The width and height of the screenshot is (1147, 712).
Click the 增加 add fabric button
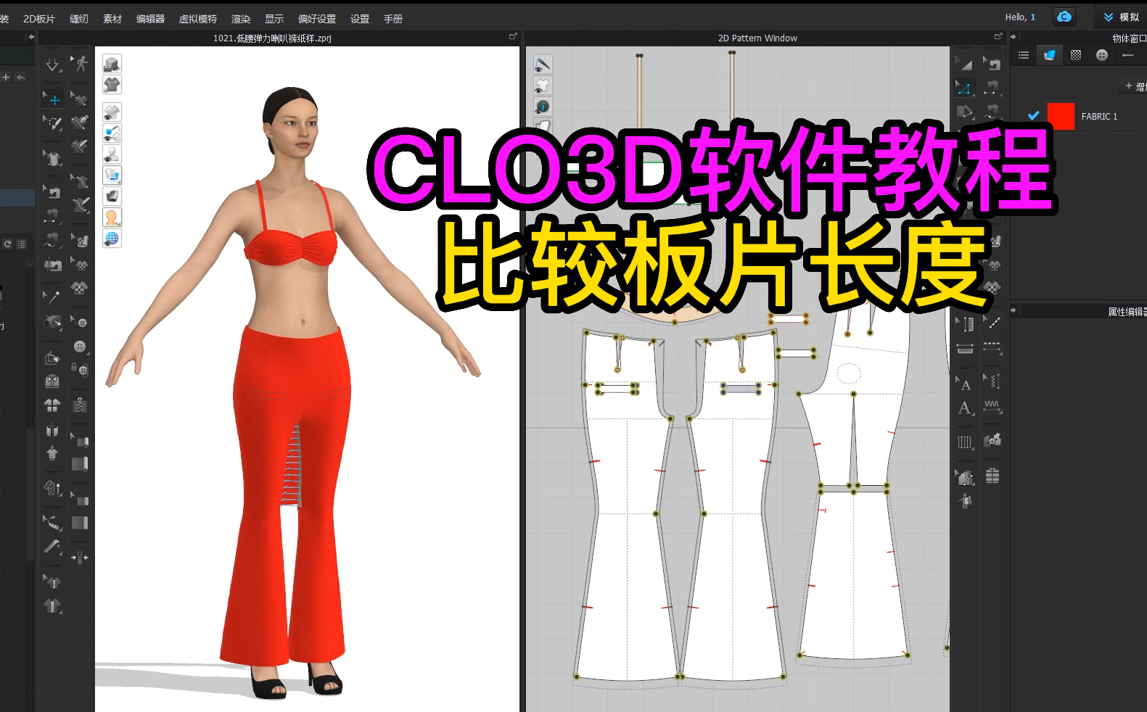click(1134, 86)
